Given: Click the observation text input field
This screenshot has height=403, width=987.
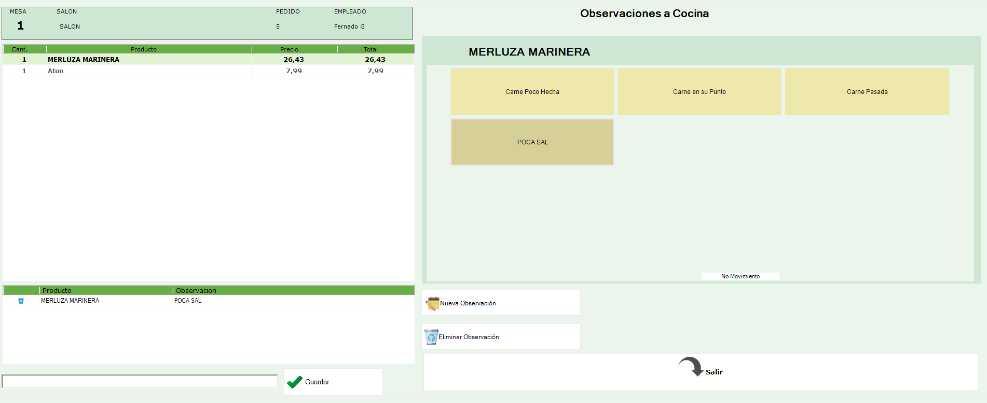Looking at the screenshot, I should (140, 382).
